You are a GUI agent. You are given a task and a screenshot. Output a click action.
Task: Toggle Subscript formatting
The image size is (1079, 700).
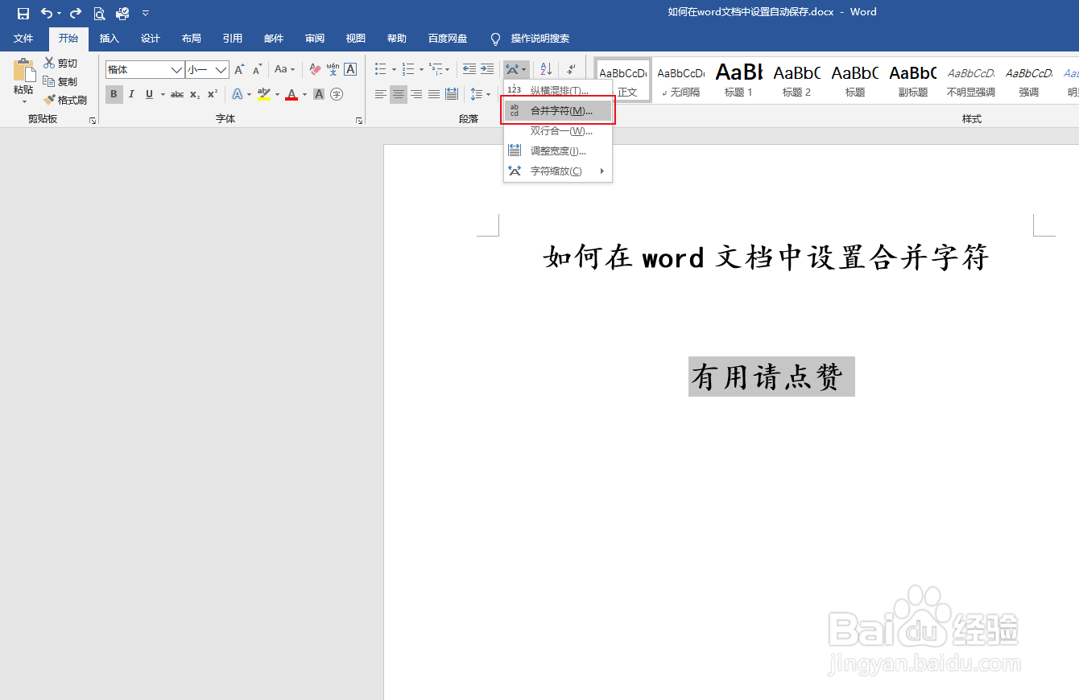pos(195,95)
